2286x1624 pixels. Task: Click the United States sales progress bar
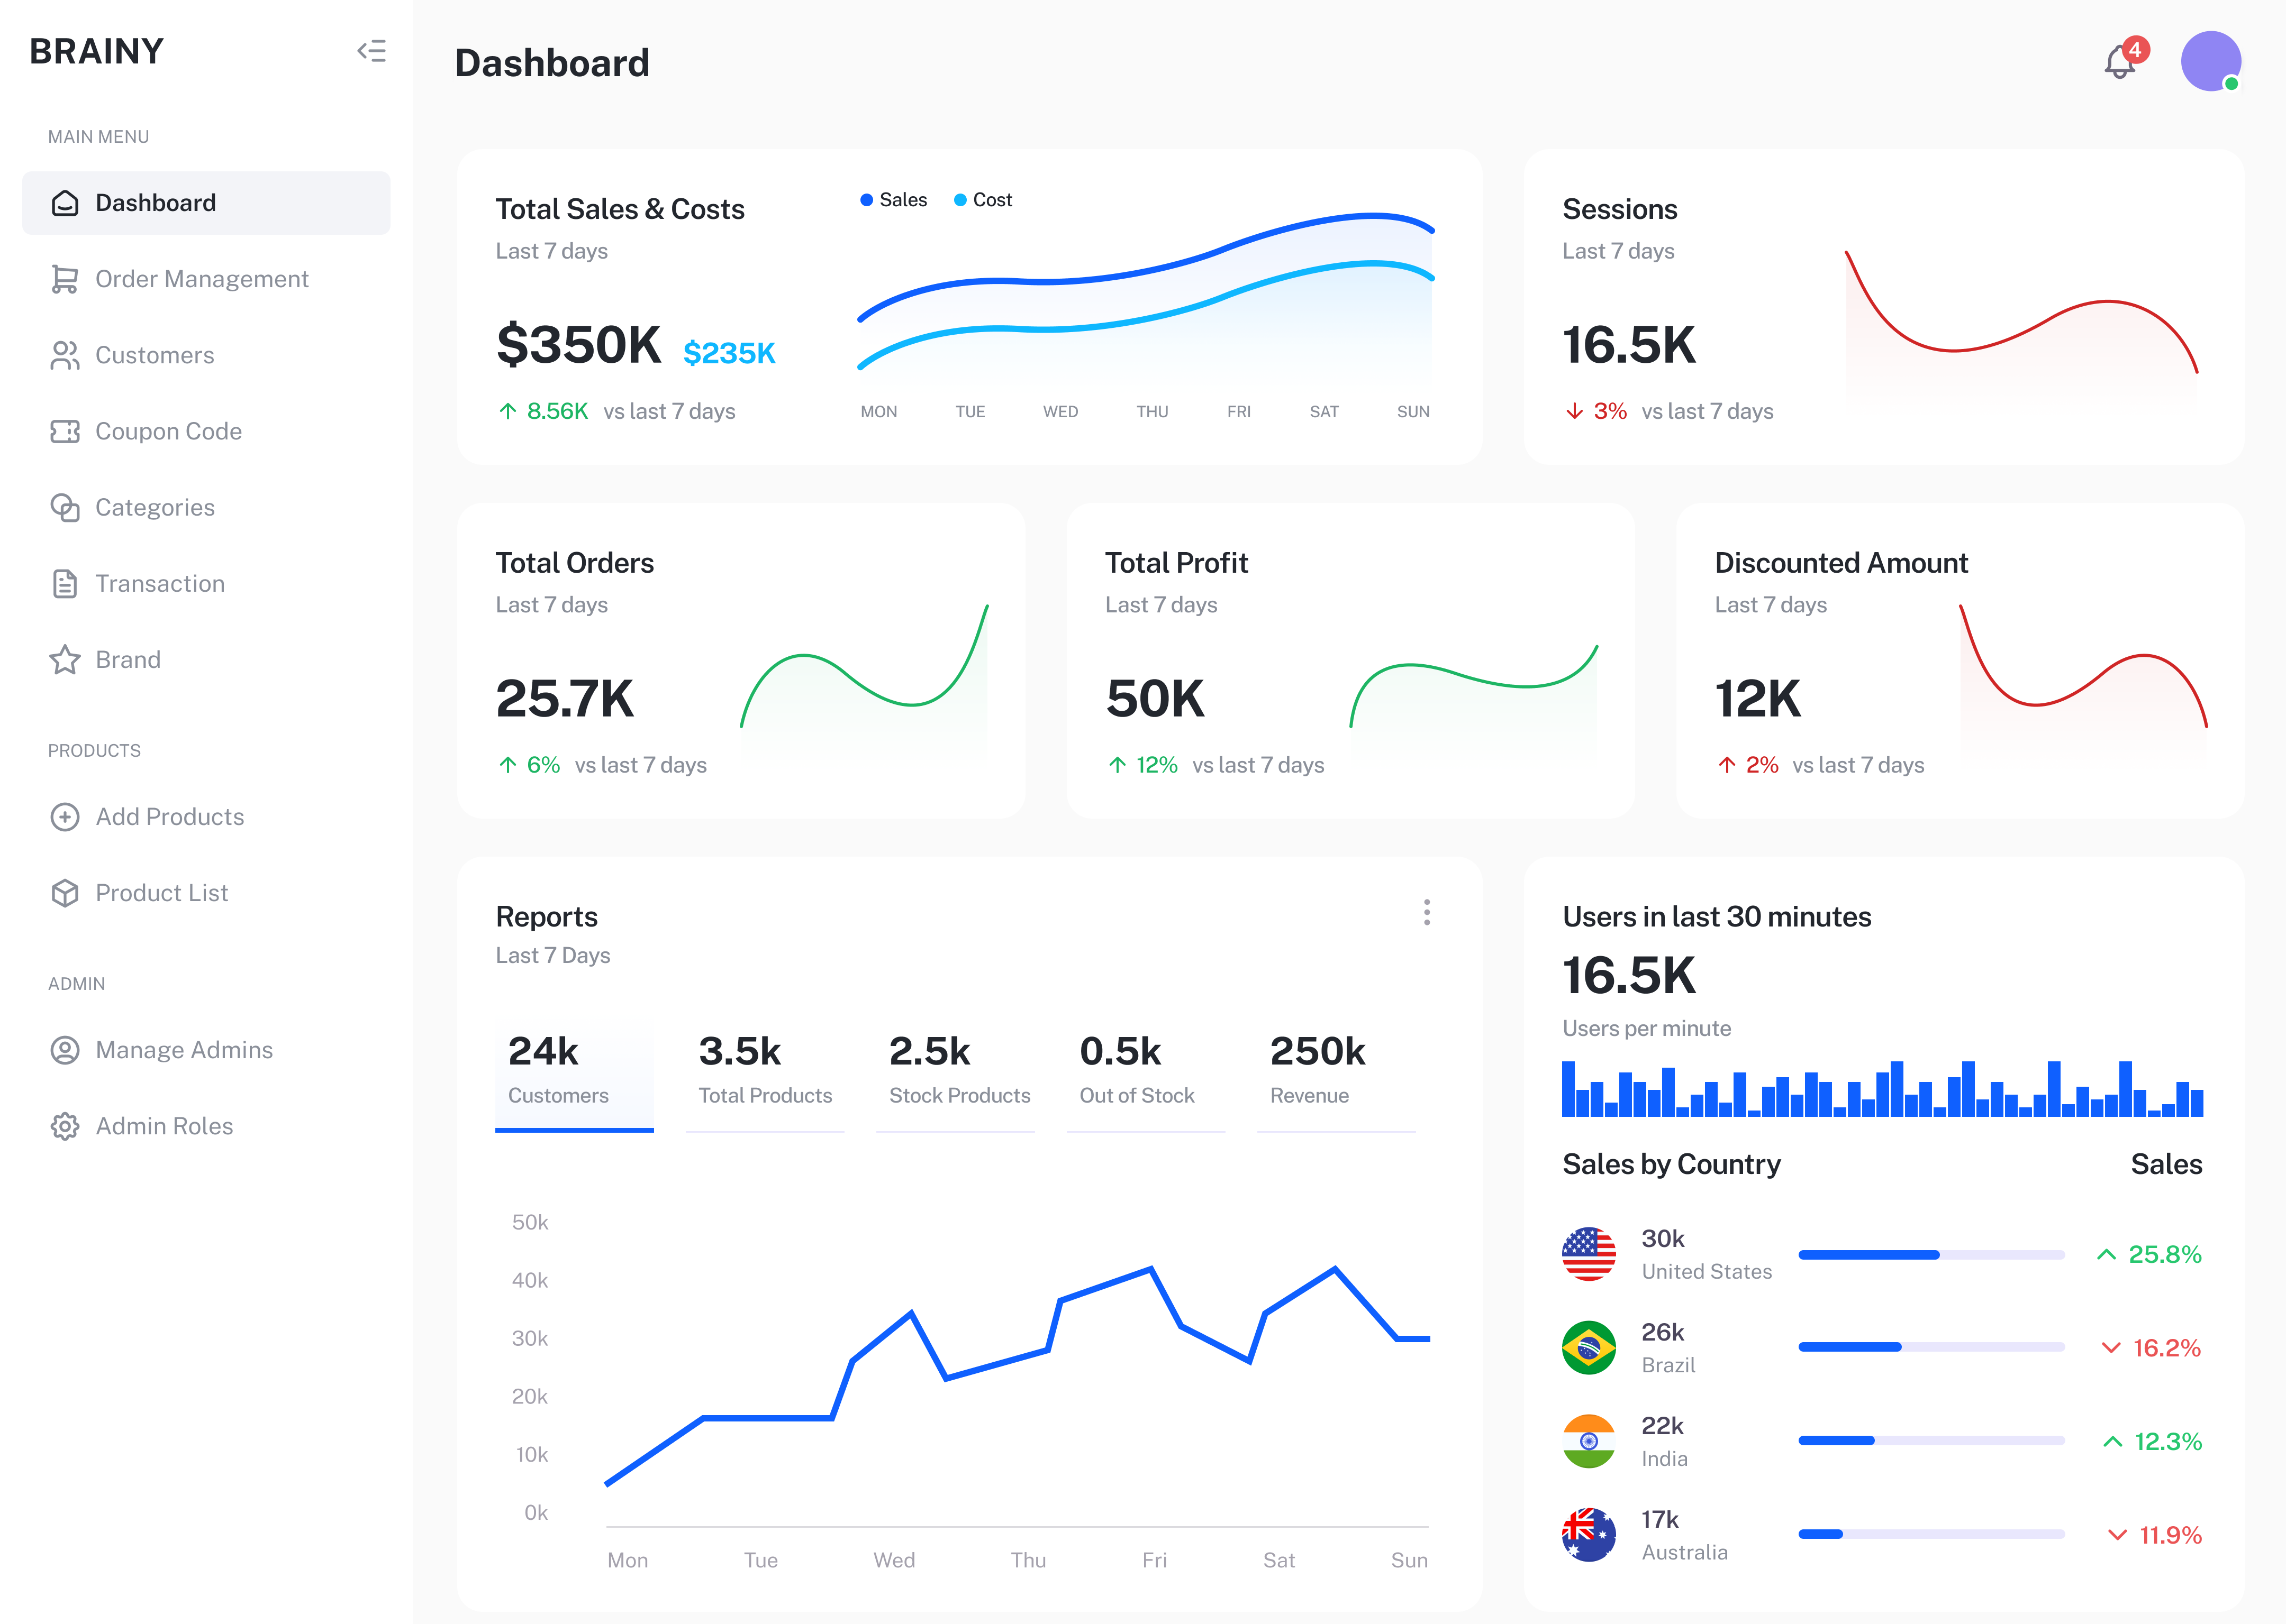coord(1931,1254)
